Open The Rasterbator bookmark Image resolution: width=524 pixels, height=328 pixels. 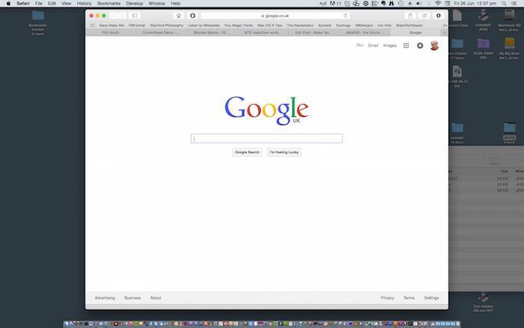(x=300, y=25)
